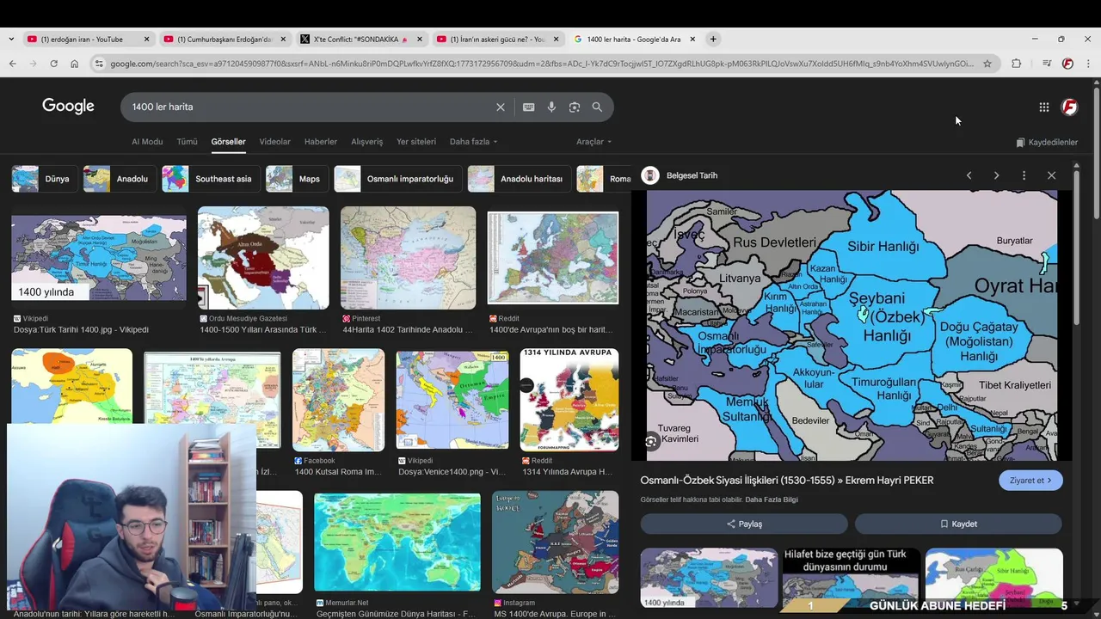Image resolution: width=1101 pixels, height=619 pixels.
Task: Open a new browser tab
Action: point(713,39)
